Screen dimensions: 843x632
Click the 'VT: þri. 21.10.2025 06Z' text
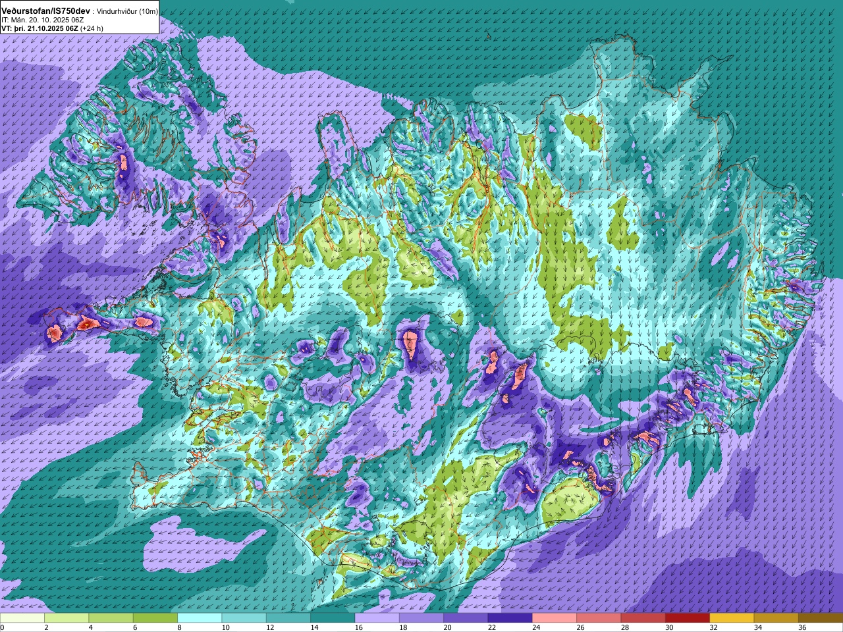[40, 28]
